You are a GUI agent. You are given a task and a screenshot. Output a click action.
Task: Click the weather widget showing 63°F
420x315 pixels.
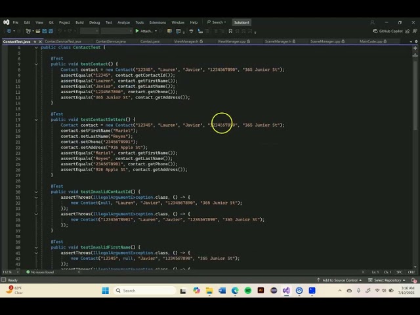14,290
